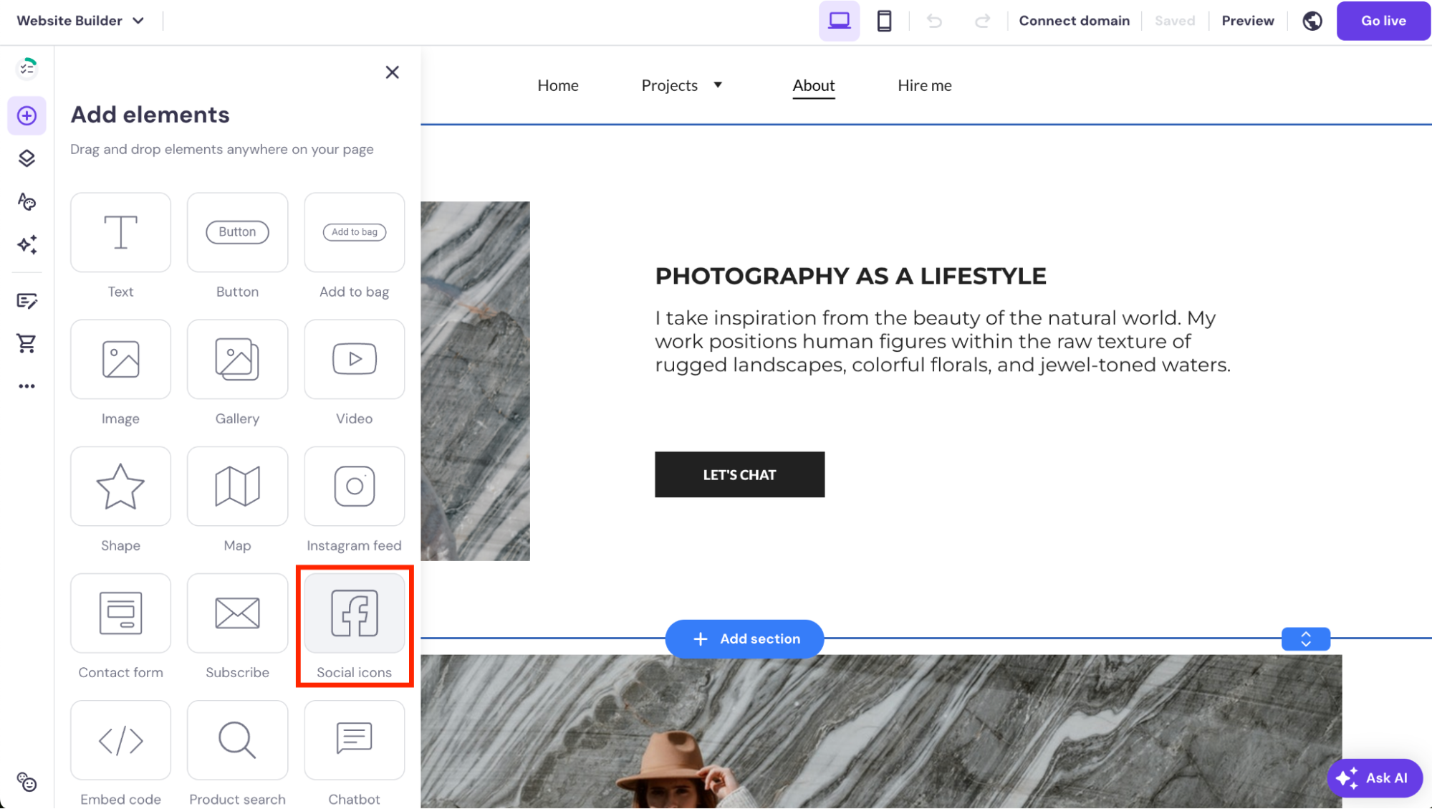Image resolution: width=1432 pixels, height=809 pixels.
Task: Switch to desktop editing view
Action: point(839,21)
